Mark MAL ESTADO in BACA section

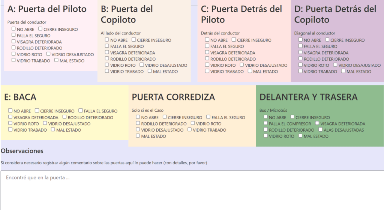[53, 129]
